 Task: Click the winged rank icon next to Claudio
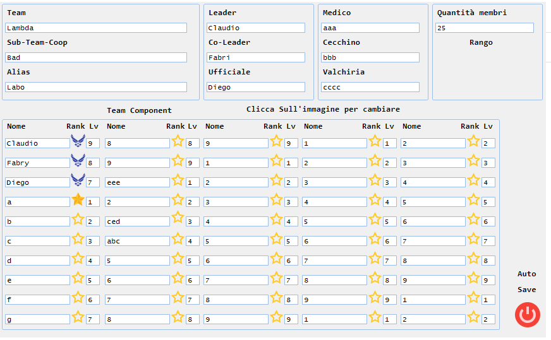(78, 141)
